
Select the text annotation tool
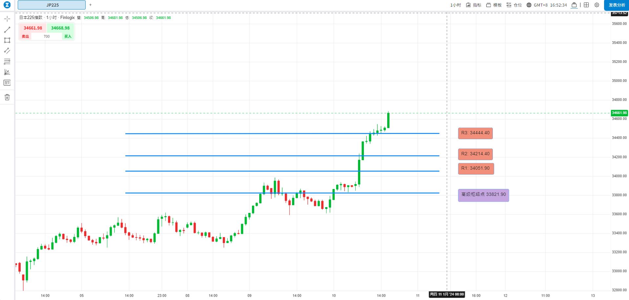[7, 83]
